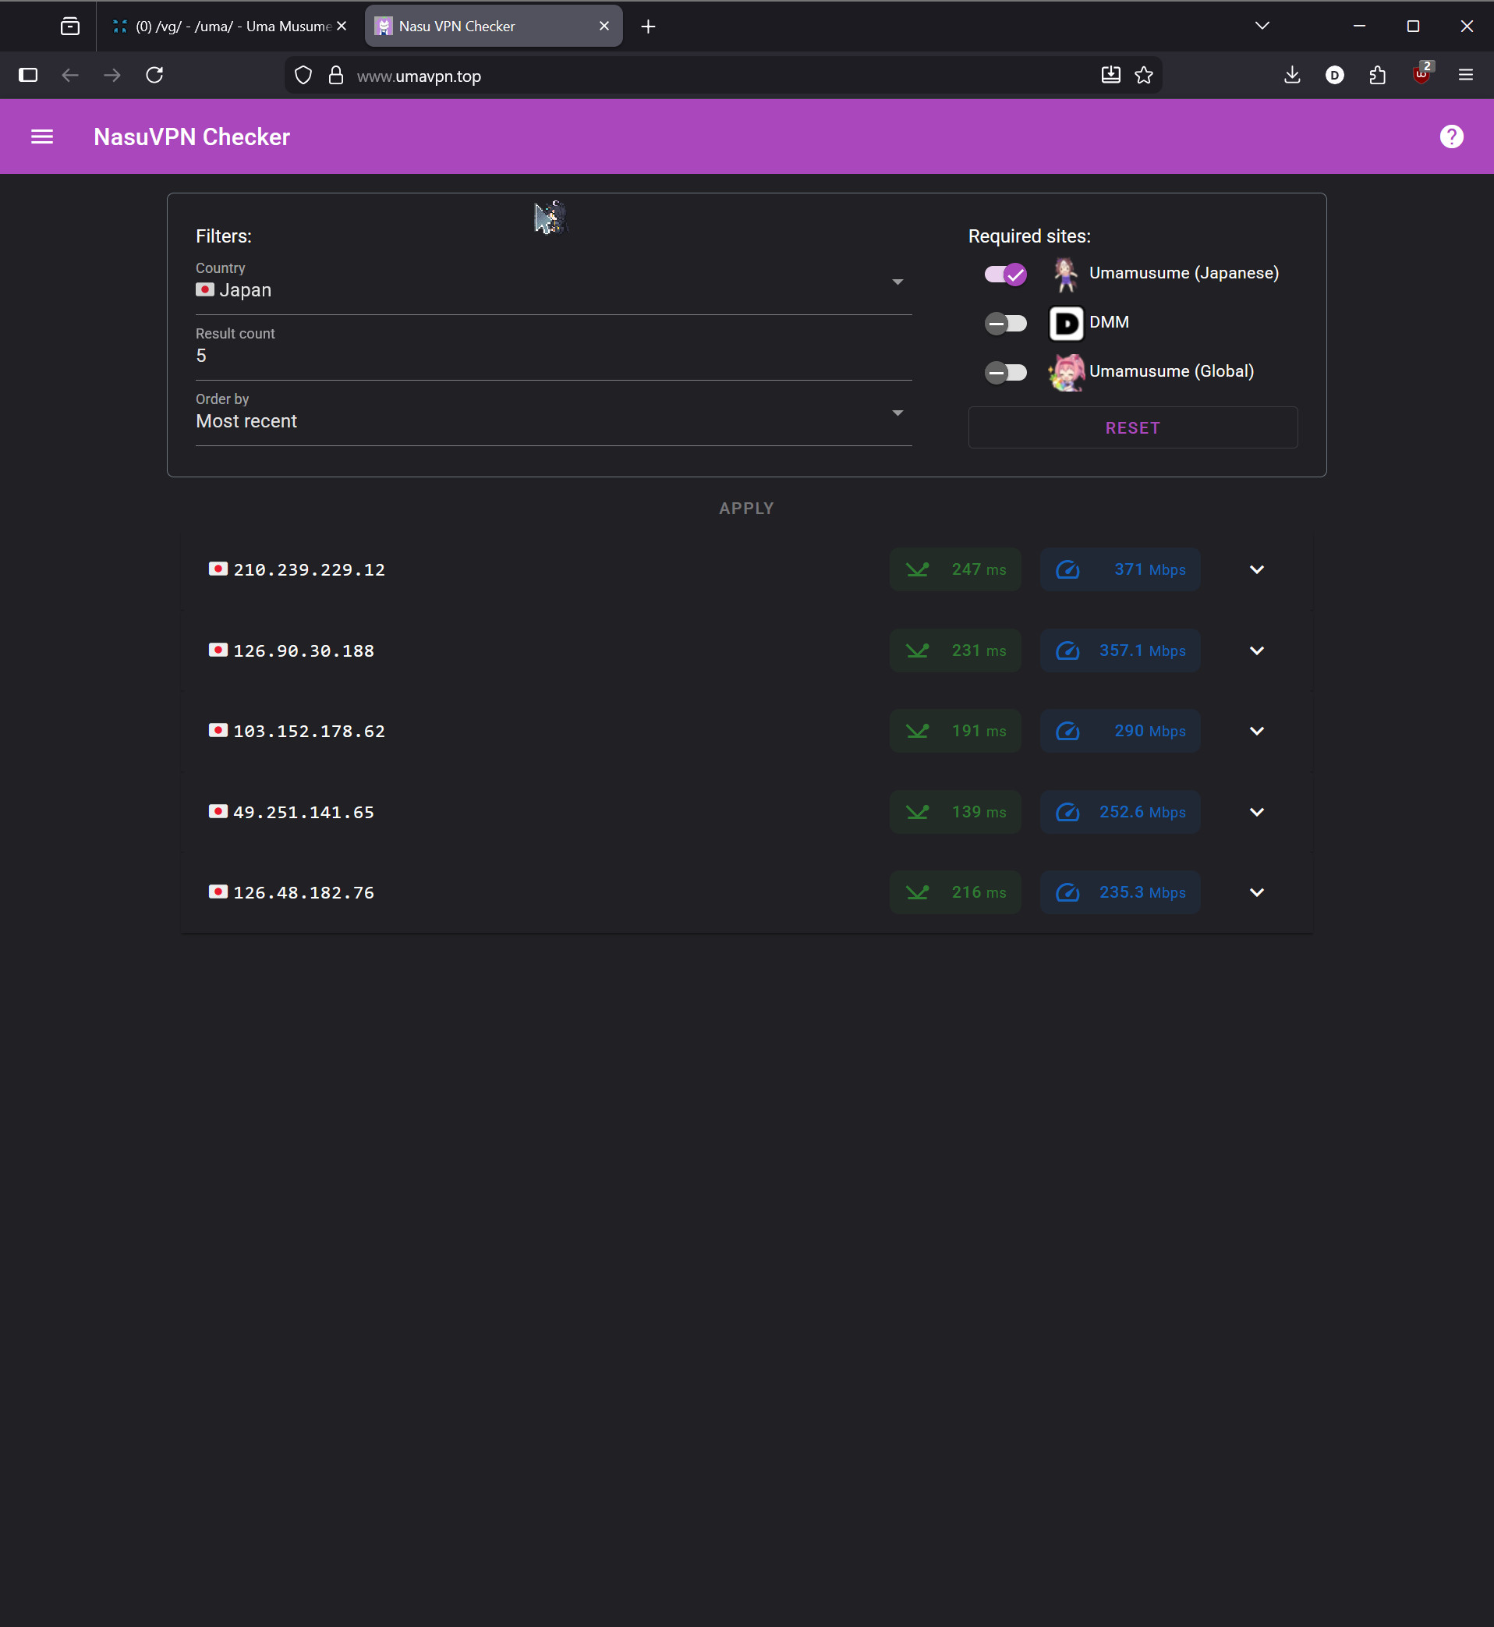The height and width of the screenshot is (1627, 1494).
Task: Open the Firefox tab groups view icon
Action: 70,27
